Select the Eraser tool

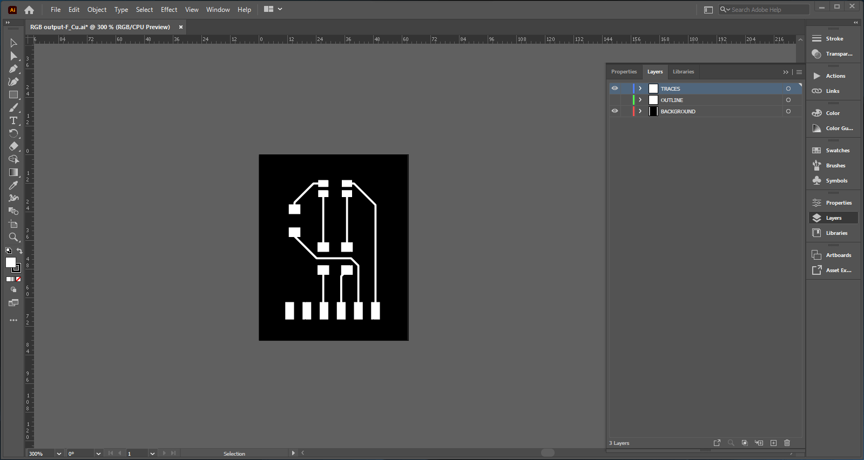click(x=13, y=146)
